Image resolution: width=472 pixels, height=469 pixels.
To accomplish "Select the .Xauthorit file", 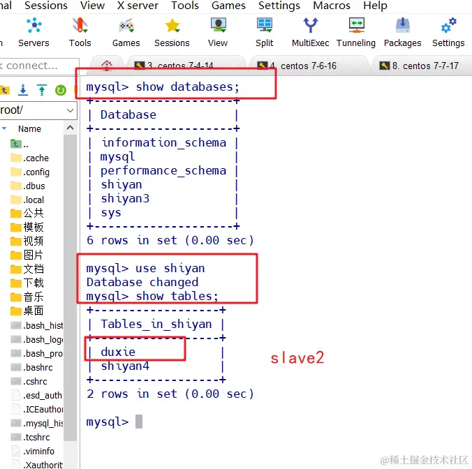I will point(37,465).
